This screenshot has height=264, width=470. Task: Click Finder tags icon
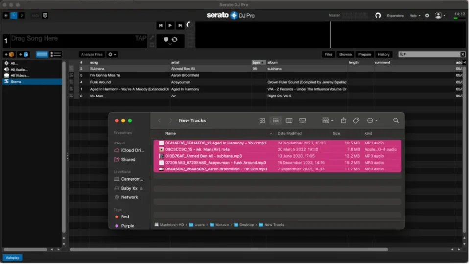(x=357, y=121)
